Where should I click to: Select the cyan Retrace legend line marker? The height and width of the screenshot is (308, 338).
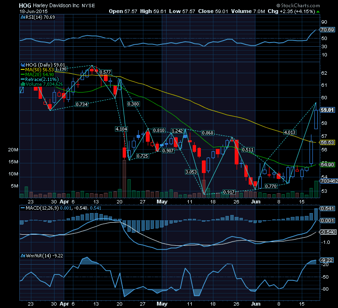pyautogui.click(x=23, y=80)
